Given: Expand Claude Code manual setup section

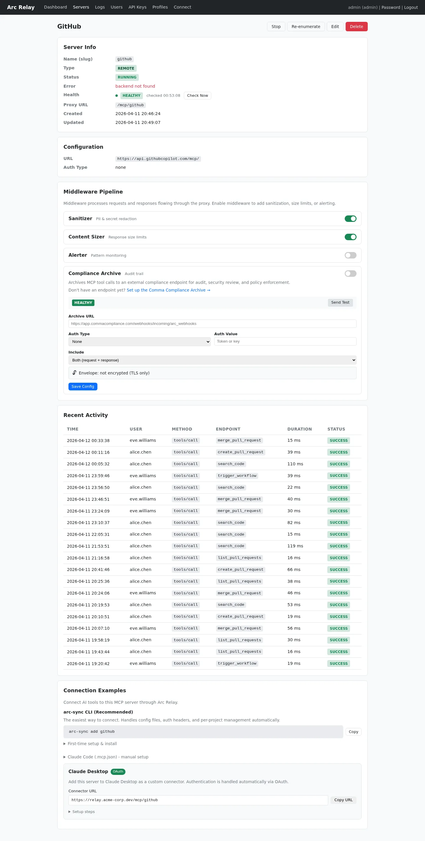Looking at the screenshot, I should [x=106, y=757].
